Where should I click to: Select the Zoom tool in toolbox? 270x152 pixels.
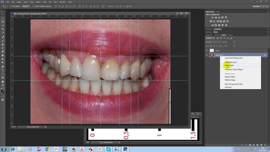(x=3, y=85)
